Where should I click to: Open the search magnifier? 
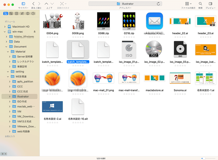200,4
